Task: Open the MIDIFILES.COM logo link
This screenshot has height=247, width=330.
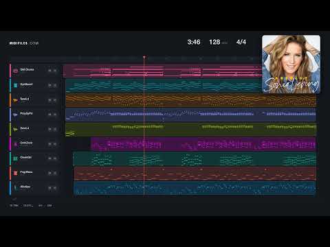Action: click(24, 43)
